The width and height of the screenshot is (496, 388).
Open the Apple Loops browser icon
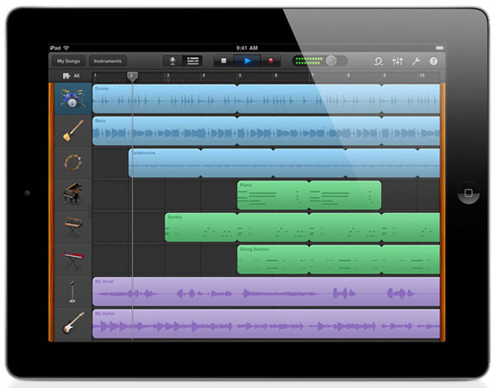379,61
